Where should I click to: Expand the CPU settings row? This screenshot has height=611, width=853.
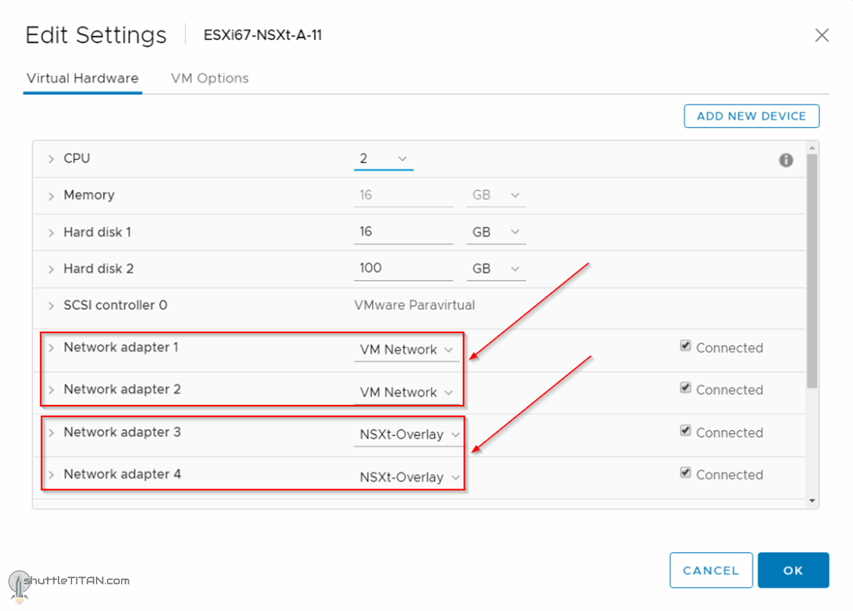click(x=51, y=158)
